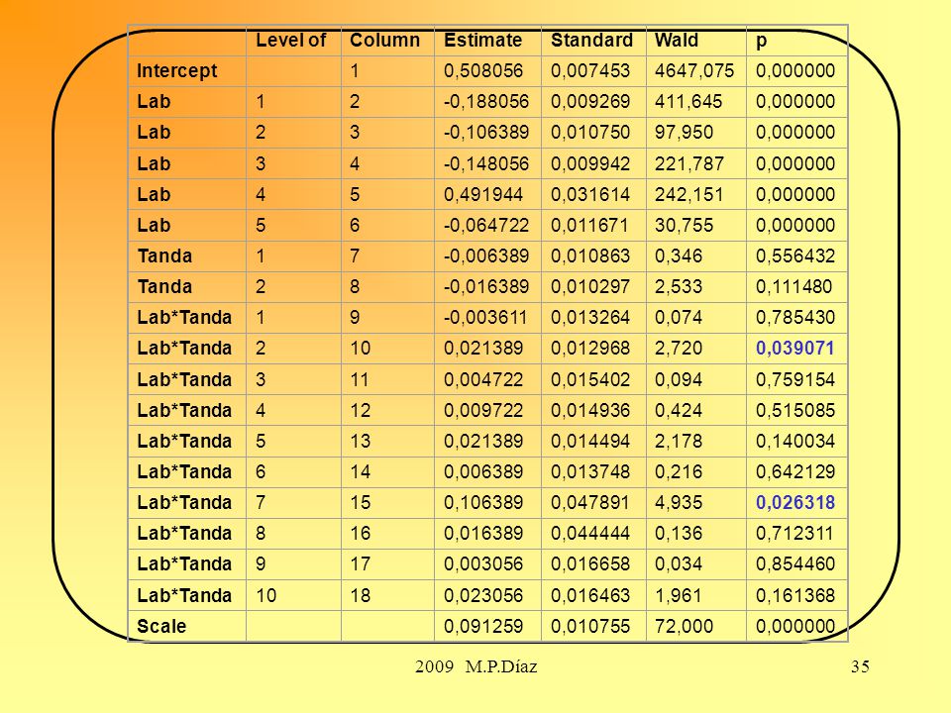Click the 'Wald' column header

(677, 40)
